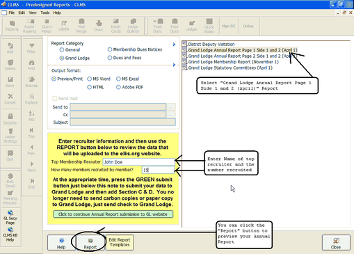This screenshot has height=254, width=354.
Task: Click the Mail Merge toolbar icon
Action: (81, 26)
